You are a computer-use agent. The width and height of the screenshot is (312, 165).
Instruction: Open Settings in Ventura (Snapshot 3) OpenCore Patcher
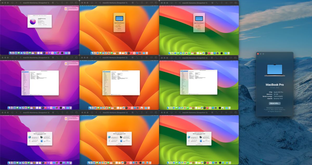click(119, 143)
